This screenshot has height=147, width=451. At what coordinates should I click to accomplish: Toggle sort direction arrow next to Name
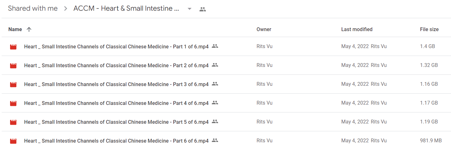(29, 29)
